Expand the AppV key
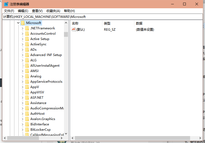The image size is (205, 143). coord(22,87)
